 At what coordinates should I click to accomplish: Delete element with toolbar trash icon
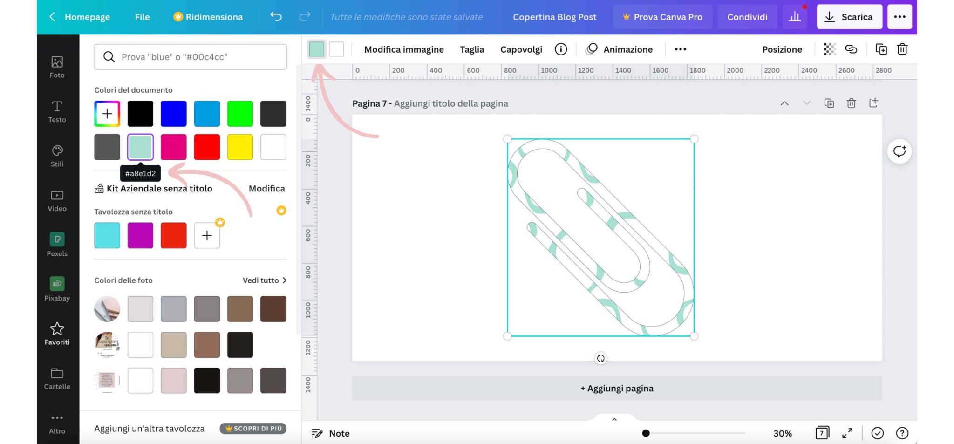(x=902, y=49)
